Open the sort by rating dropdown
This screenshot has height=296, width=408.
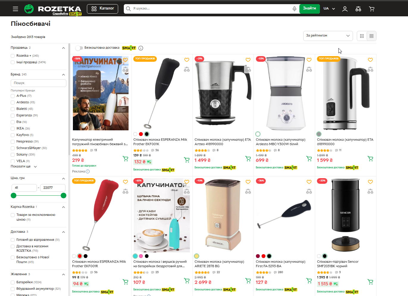[x=328, y=36]
